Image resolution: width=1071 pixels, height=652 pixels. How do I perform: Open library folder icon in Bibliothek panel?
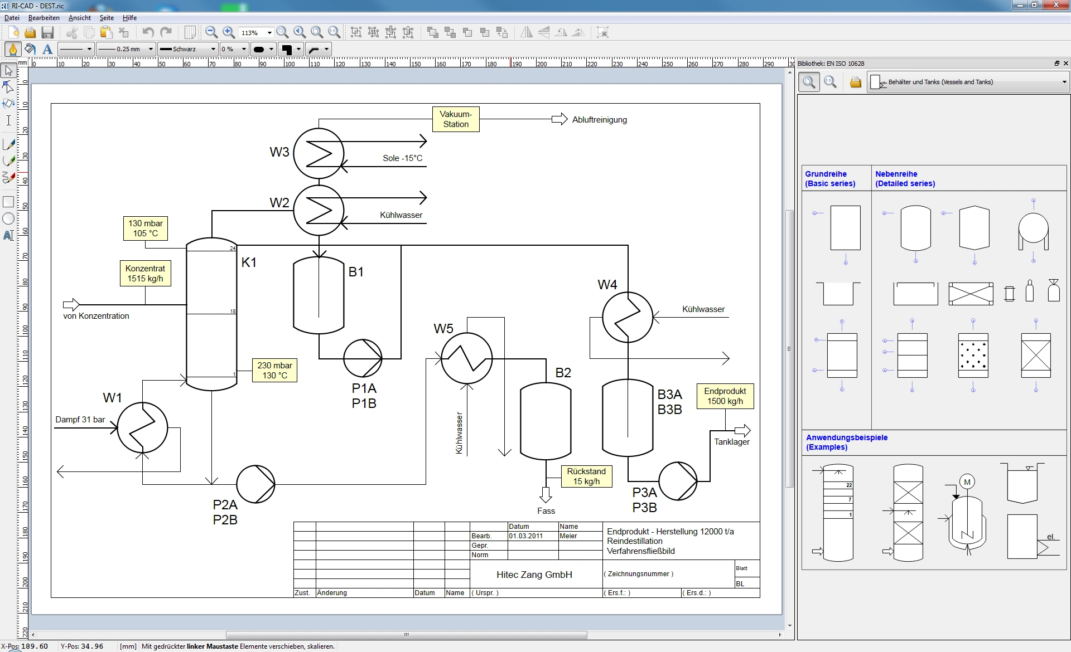click(x=855, y=82)
